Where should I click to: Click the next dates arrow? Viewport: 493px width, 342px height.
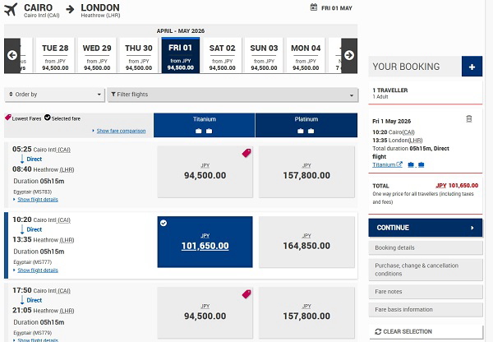tap(348, 55)
